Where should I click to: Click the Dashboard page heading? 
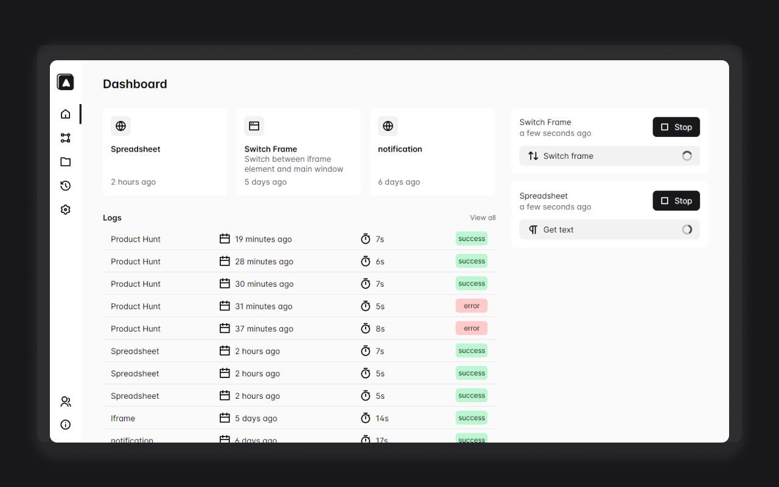point(135,84)
